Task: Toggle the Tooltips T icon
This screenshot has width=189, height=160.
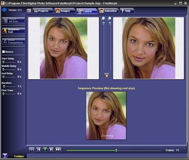Action: click(5, 156)
